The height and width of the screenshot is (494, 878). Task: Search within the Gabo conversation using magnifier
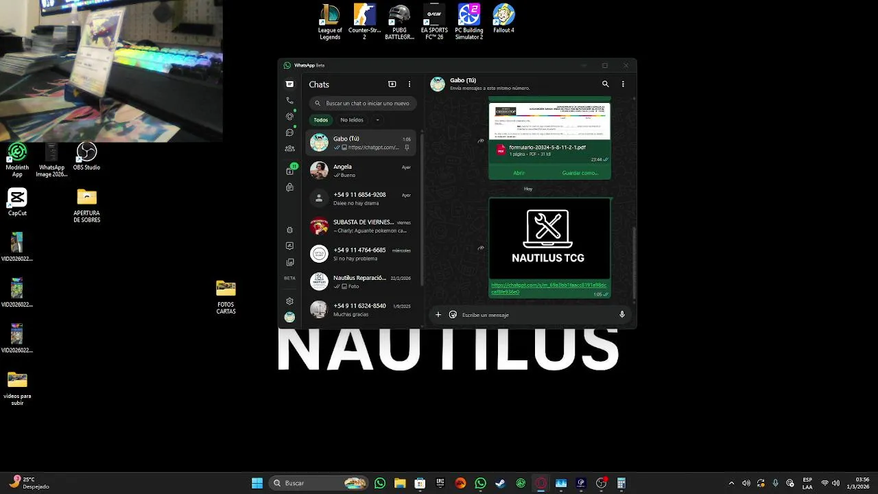pyautogui.click(x=605, y=84)
